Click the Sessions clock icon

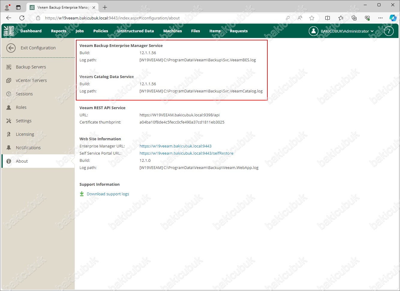pyautogui.click(x=9, y=94)
